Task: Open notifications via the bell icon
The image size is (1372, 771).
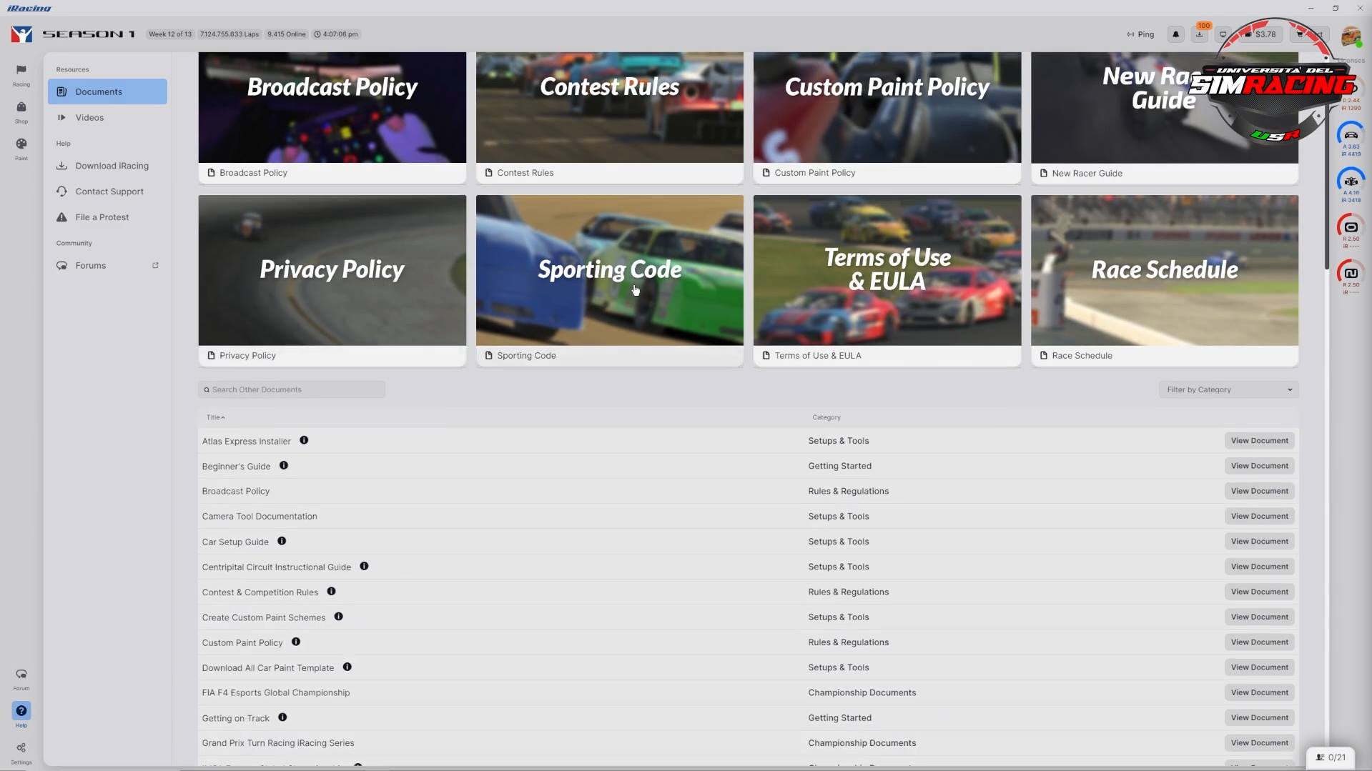Action: 1175,34
